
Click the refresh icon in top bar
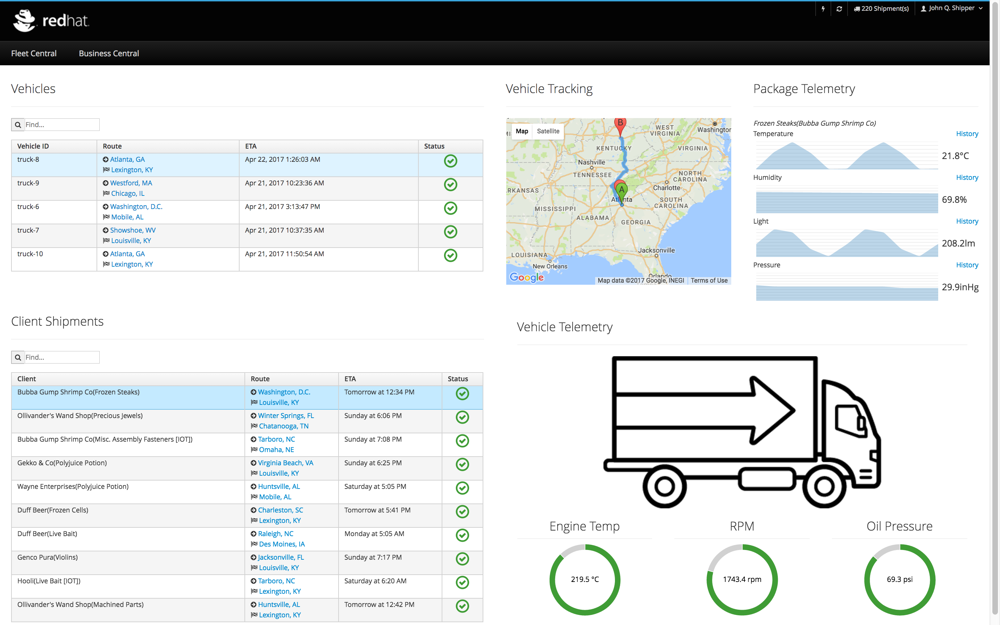(x=839, y=9)
